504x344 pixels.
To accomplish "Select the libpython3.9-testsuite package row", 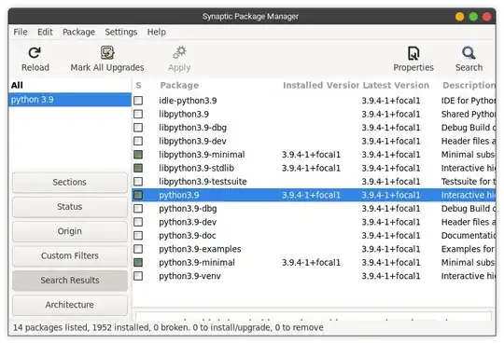I will (314, 182).
